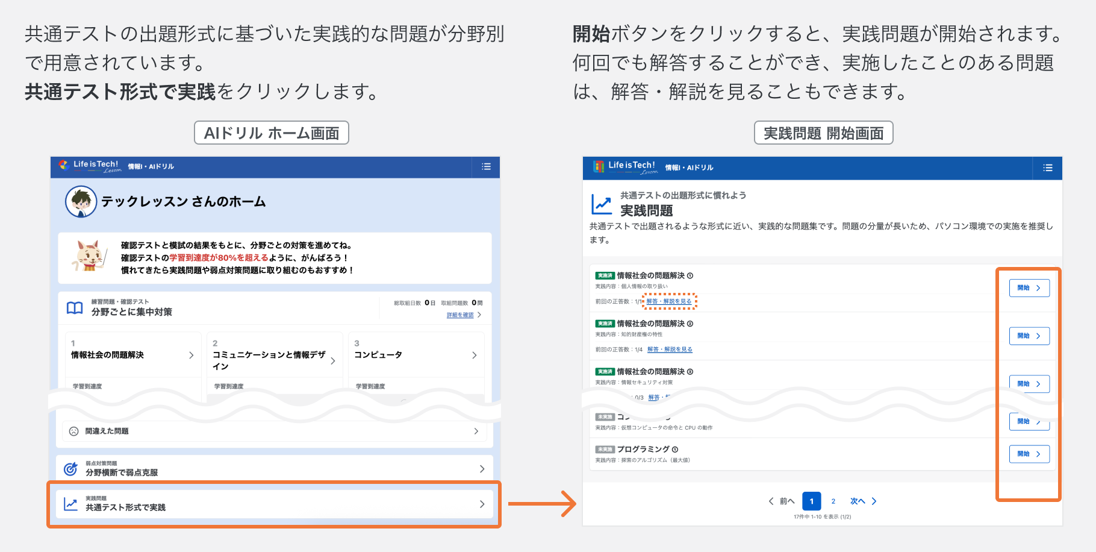Click the user avatar beside テックレッスン さんのホーム

pyautogui.click(x=81, y=202)
